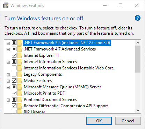Select the folder icon beside Microsoft Print to PDF

coord(19,93)
